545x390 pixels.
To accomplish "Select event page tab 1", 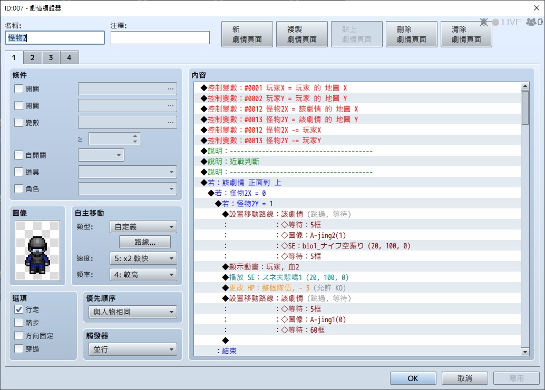I will click(x=14, y=57).
